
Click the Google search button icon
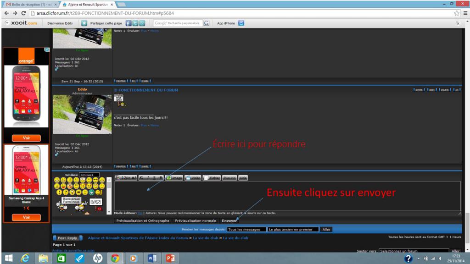pyautogui.click(x=206, y=23)
